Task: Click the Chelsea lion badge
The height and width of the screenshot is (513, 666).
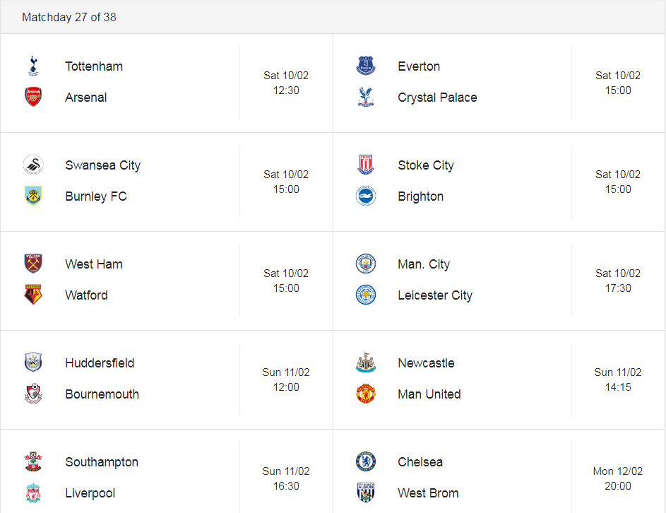Action: (366, 462)
